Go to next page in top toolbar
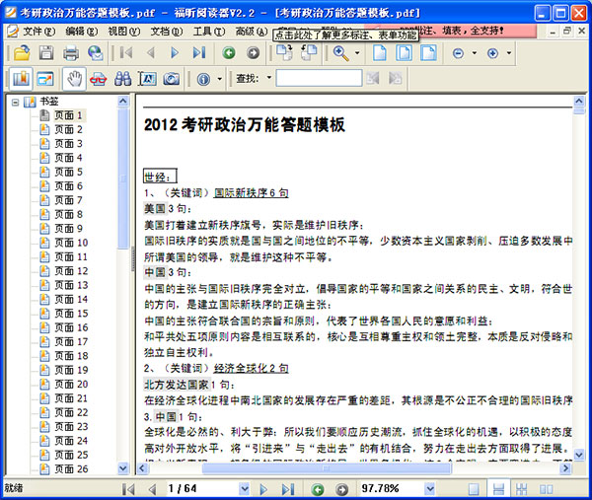The width and height of the screenshot is (592, 500). [x=175, y=53]
